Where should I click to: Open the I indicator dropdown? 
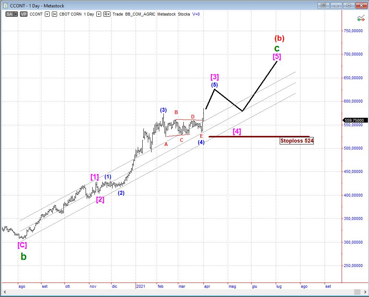coord(54,14)
